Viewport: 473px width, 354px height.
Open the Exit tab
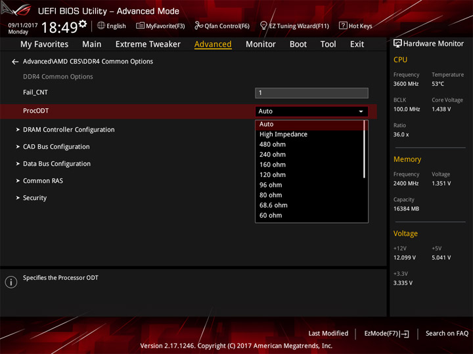357,45
